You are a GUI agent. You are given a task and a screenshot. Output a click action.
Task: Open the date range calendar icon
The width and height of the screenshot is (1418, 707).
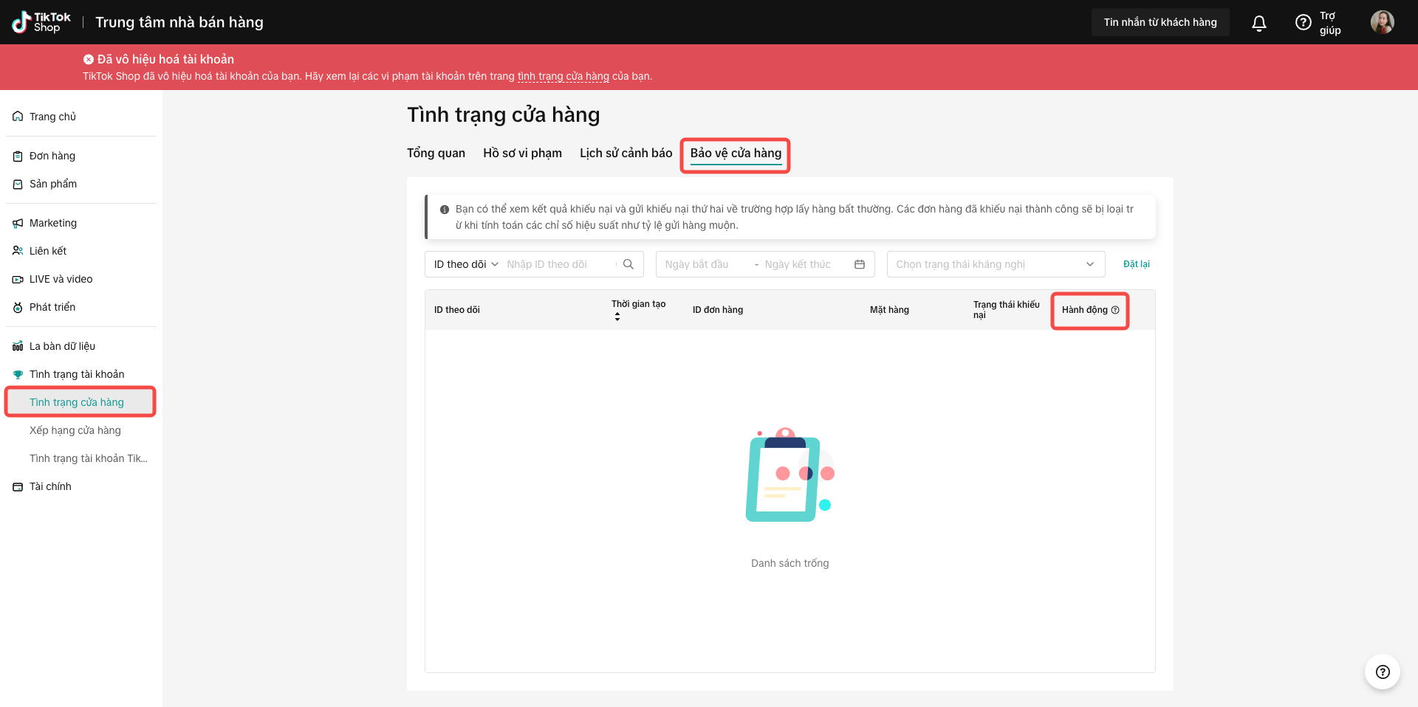click(x=860, y=264)
